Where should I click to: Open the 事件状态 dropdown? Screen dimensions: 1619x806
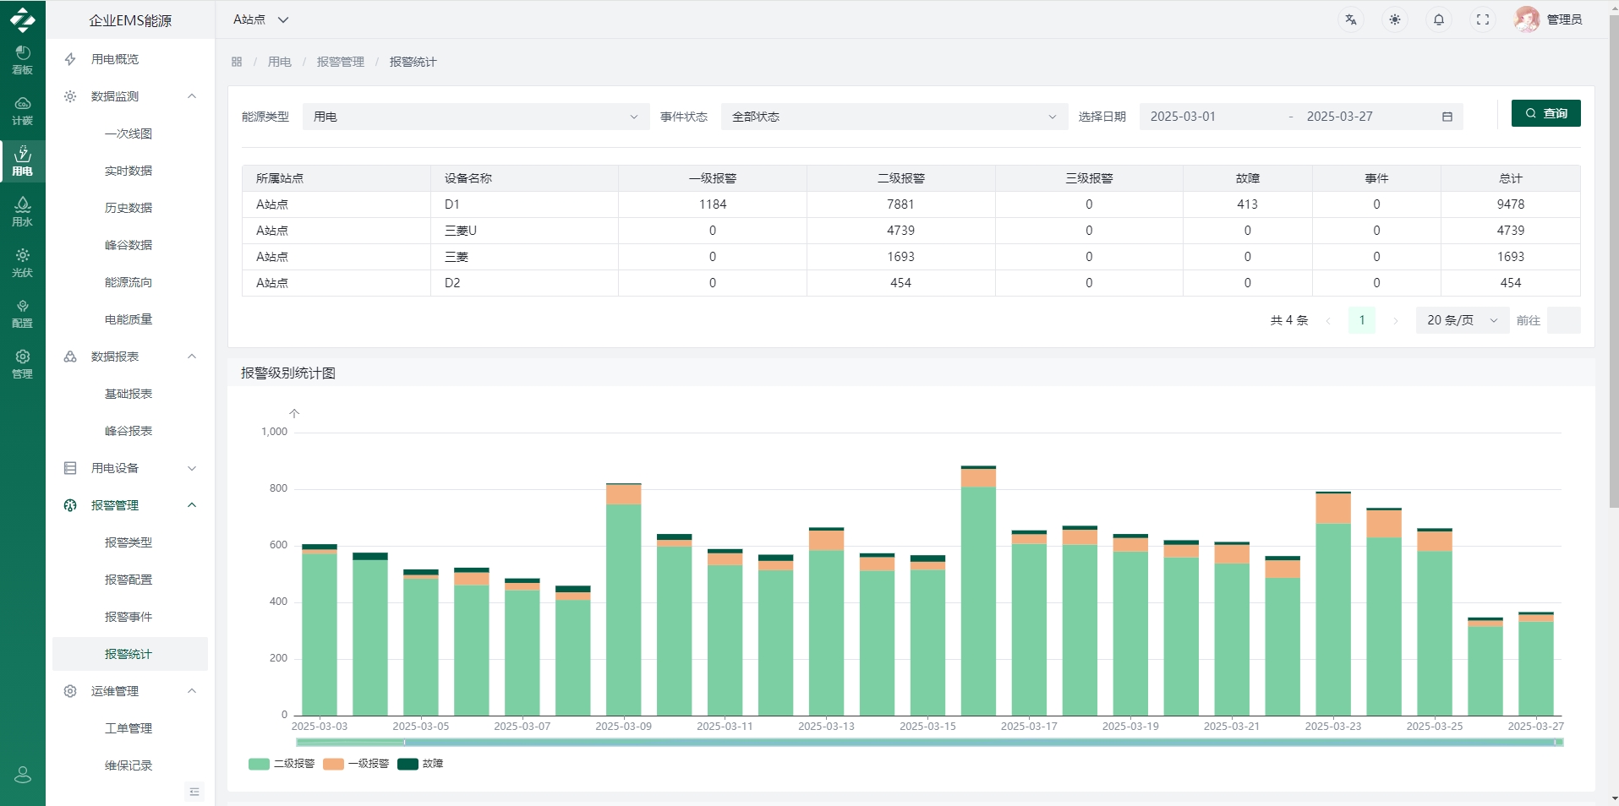click(x=894, y=117)
